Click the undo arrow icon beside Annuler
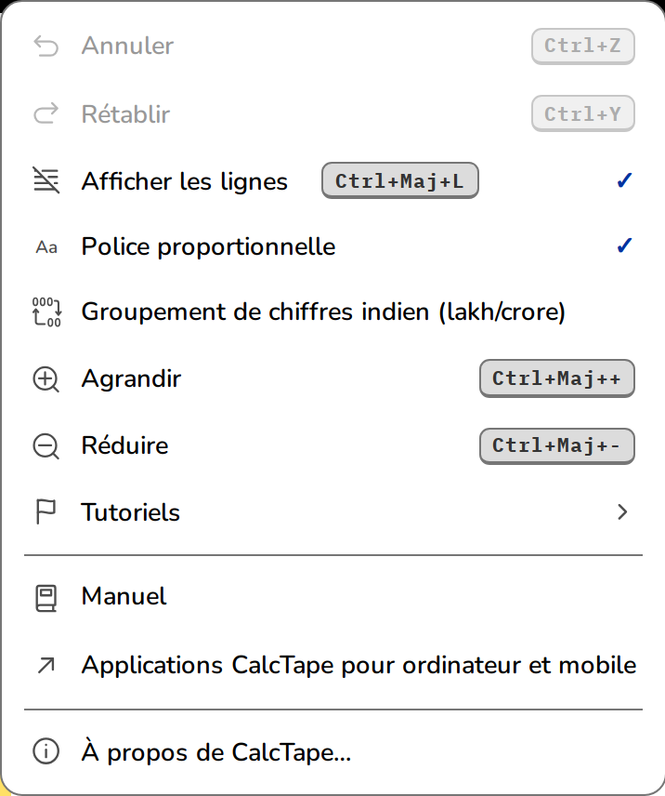The height and width of the screenshot is (796, 665). (46, 46)
